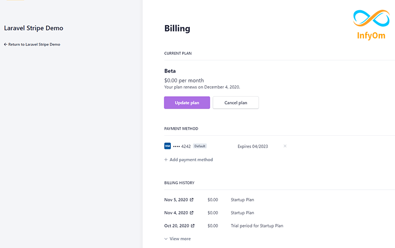
Task: Click the $0.00 amount in Nov 5 row
Action: coord(213,200)
